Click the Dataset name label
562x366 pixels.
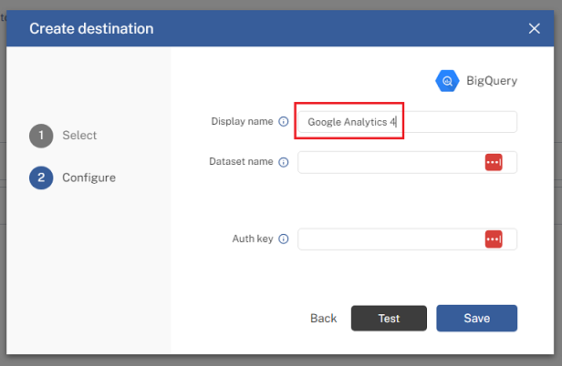241,162
